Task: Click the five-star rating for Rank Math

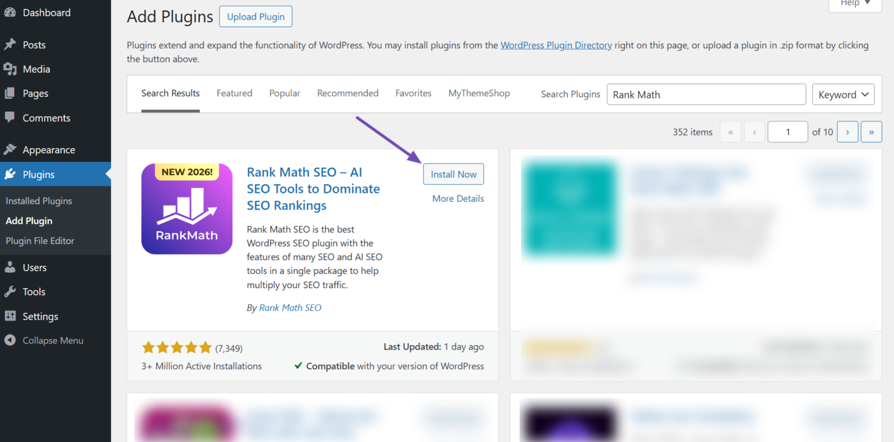Action: click(177, 347)
